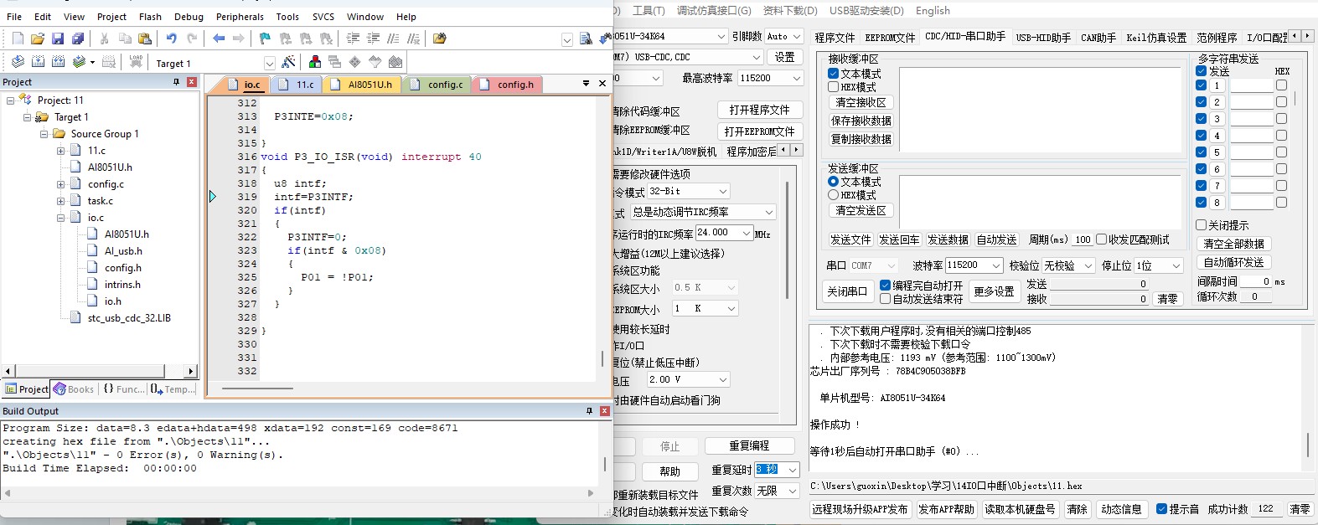Screen dimensions: 1318x525
Task: Uncheck 文本模式 in receive buffer
Action: [x=834, y=74]
